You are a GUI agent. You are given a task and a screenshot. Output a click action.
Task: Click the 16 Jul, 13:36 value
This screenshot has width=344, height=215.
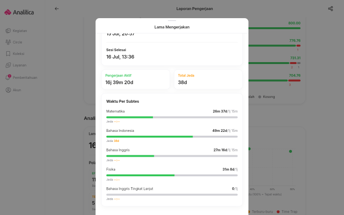pos(120,57)
